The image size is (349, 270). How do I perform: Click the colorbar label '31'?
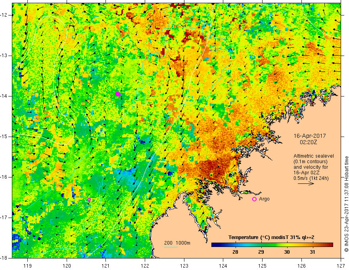(313, 252)
